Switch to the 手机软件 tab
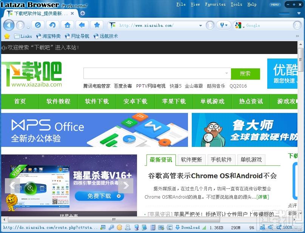The height and width of the screenshot is (233, 305). pyautogui.click(x=221, y=160)
